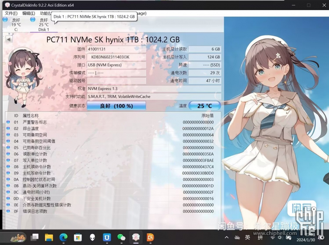Click the 通电次数 value 29 次

coord(204,73)
